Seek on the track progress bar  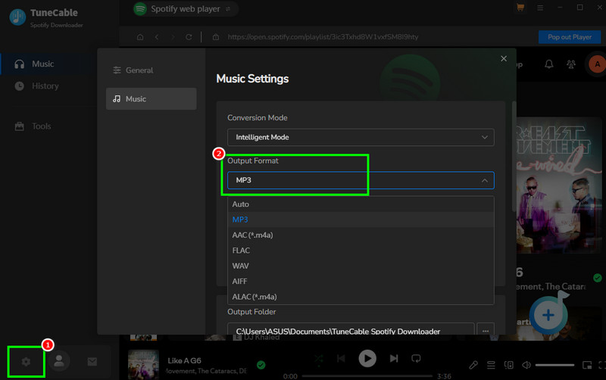click(x=367, y=375)
